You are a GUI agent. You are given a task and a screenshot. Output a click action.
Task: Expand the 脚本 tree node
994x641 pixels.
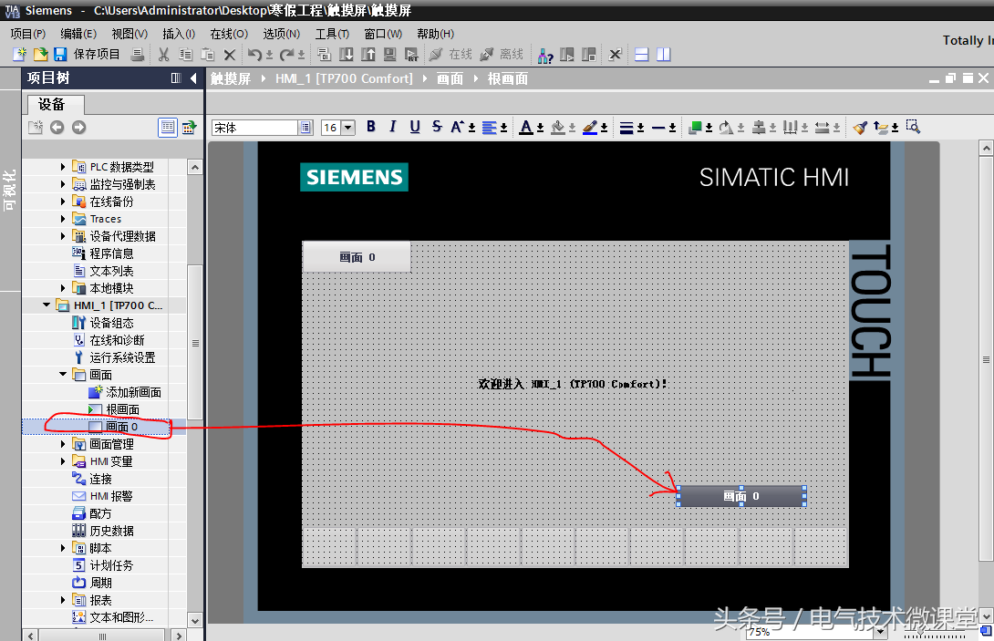[x=63, y=548]
